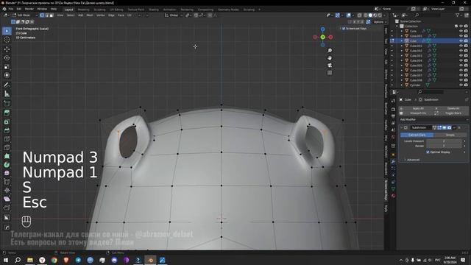This screenshot has height=265, width=471.
Task: Select the Shear tool
Action: pyautogui.click(x=7, y=199)
